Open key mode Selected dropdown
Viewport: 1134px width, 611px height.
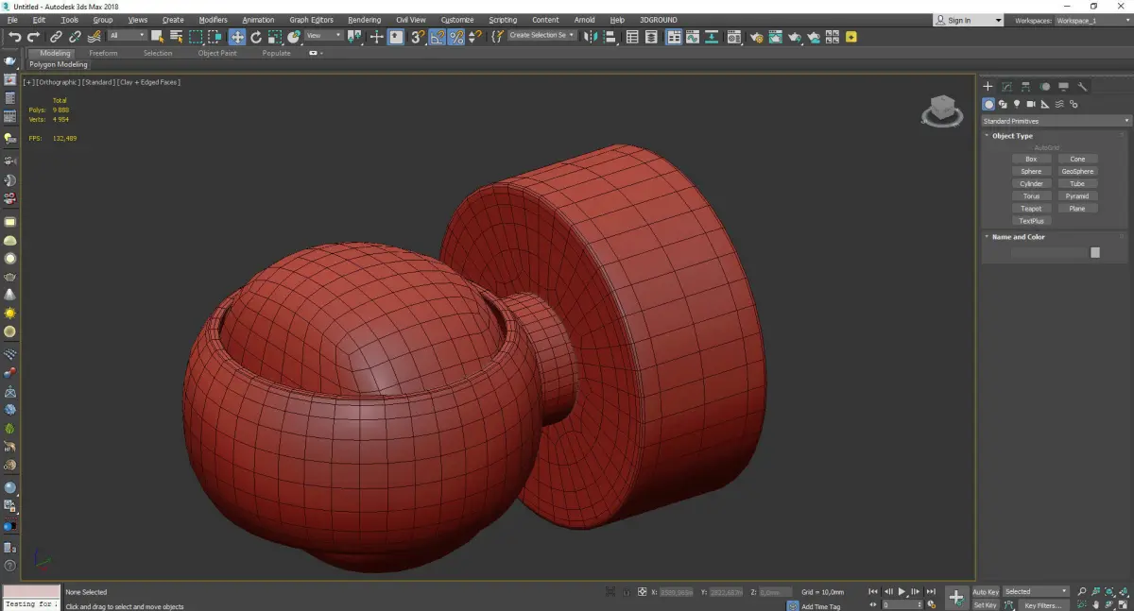[x=1036, y=592]
